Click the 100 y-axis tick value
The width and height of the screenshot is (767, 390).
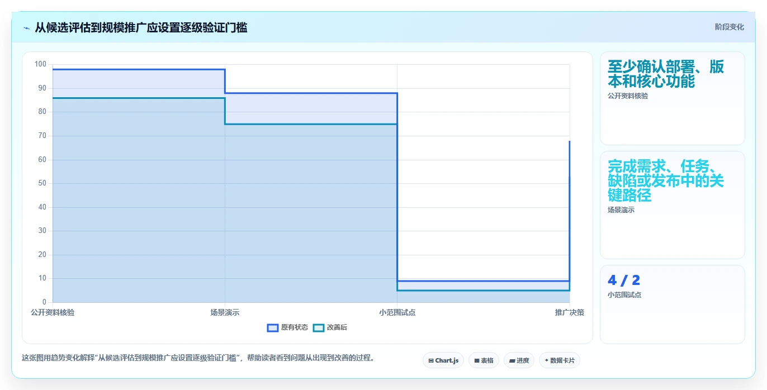[x=40, y=64]
